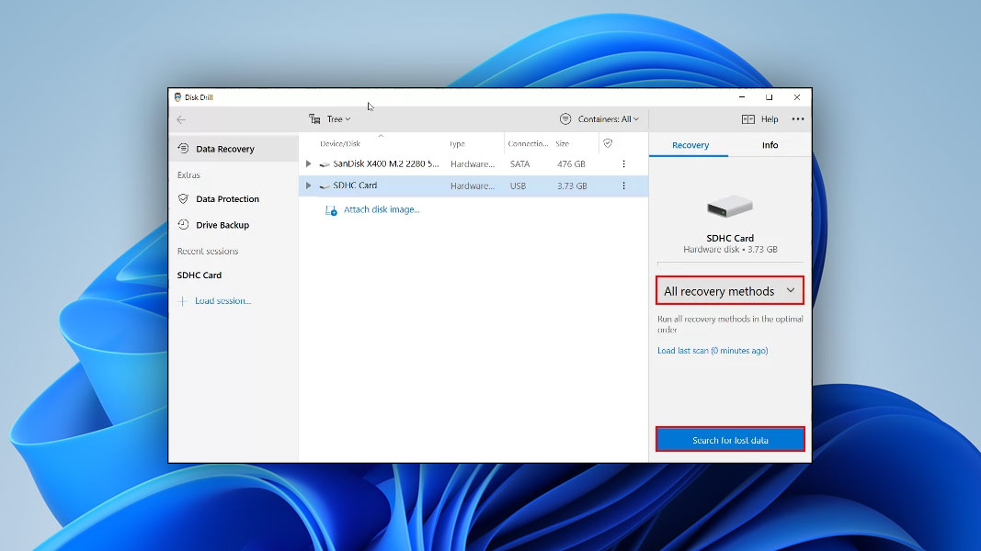Click the USB connection cell
981x551 pixels.
pyautogui.click(x=518, y=186)
